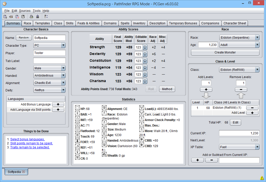Close the Softpedia character tab
The width and height of the screenshot is (266, 182).
23,172
